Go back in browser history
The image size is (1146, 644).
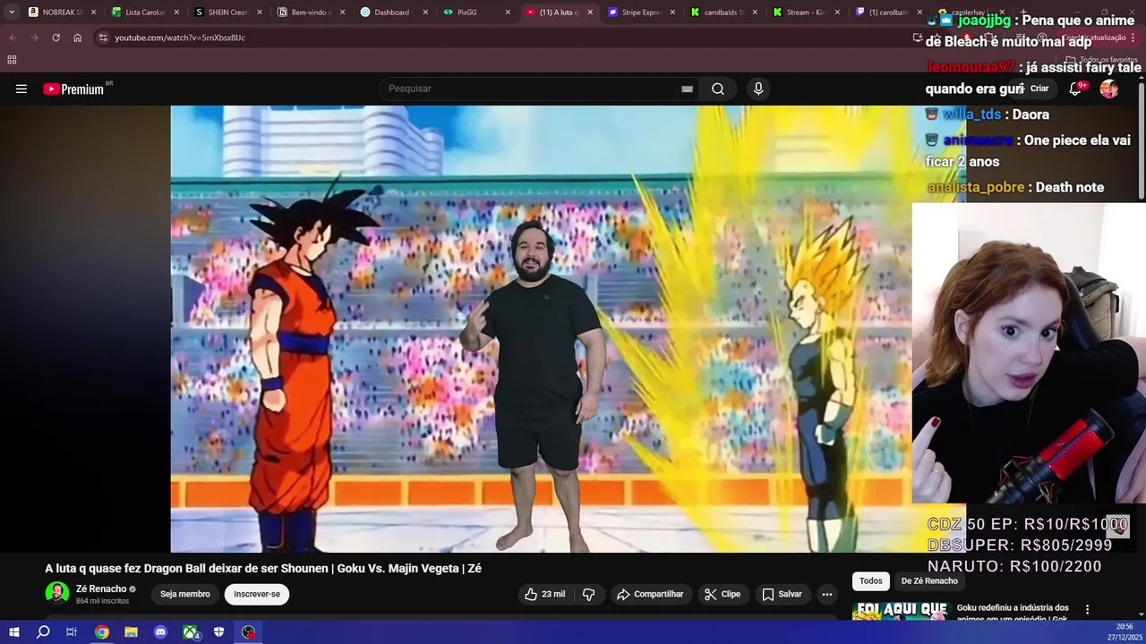pos(13,38)
